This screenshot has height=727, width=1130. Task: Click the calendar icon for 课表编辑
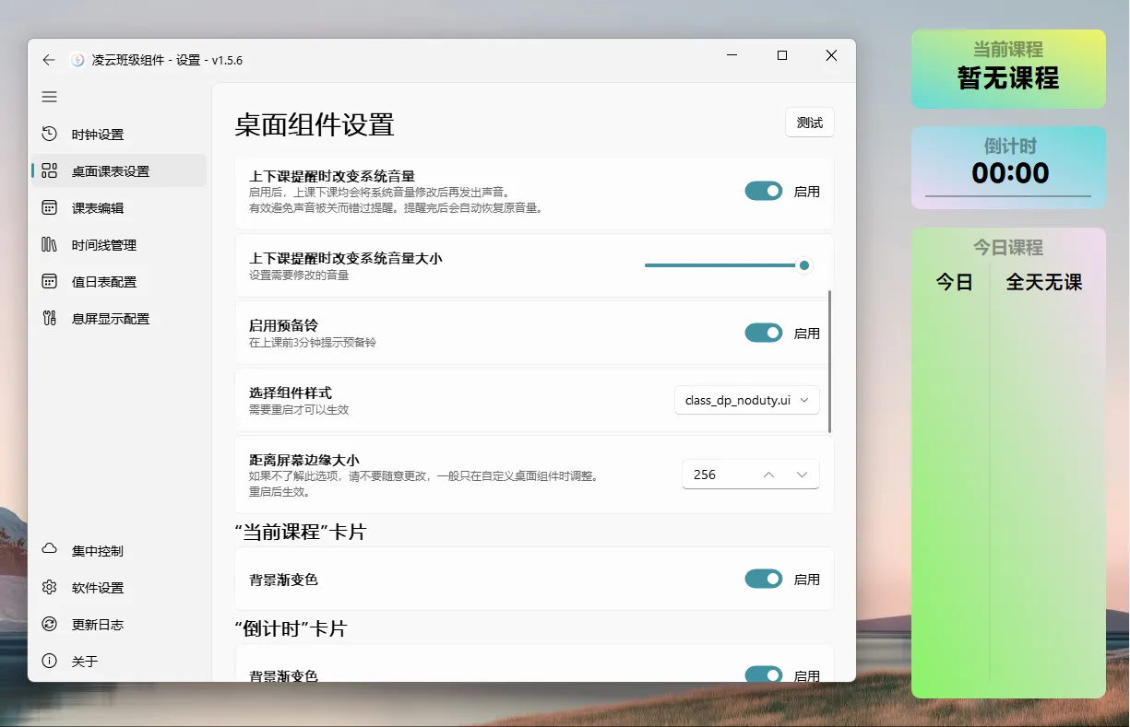click(x=50, y=208)
